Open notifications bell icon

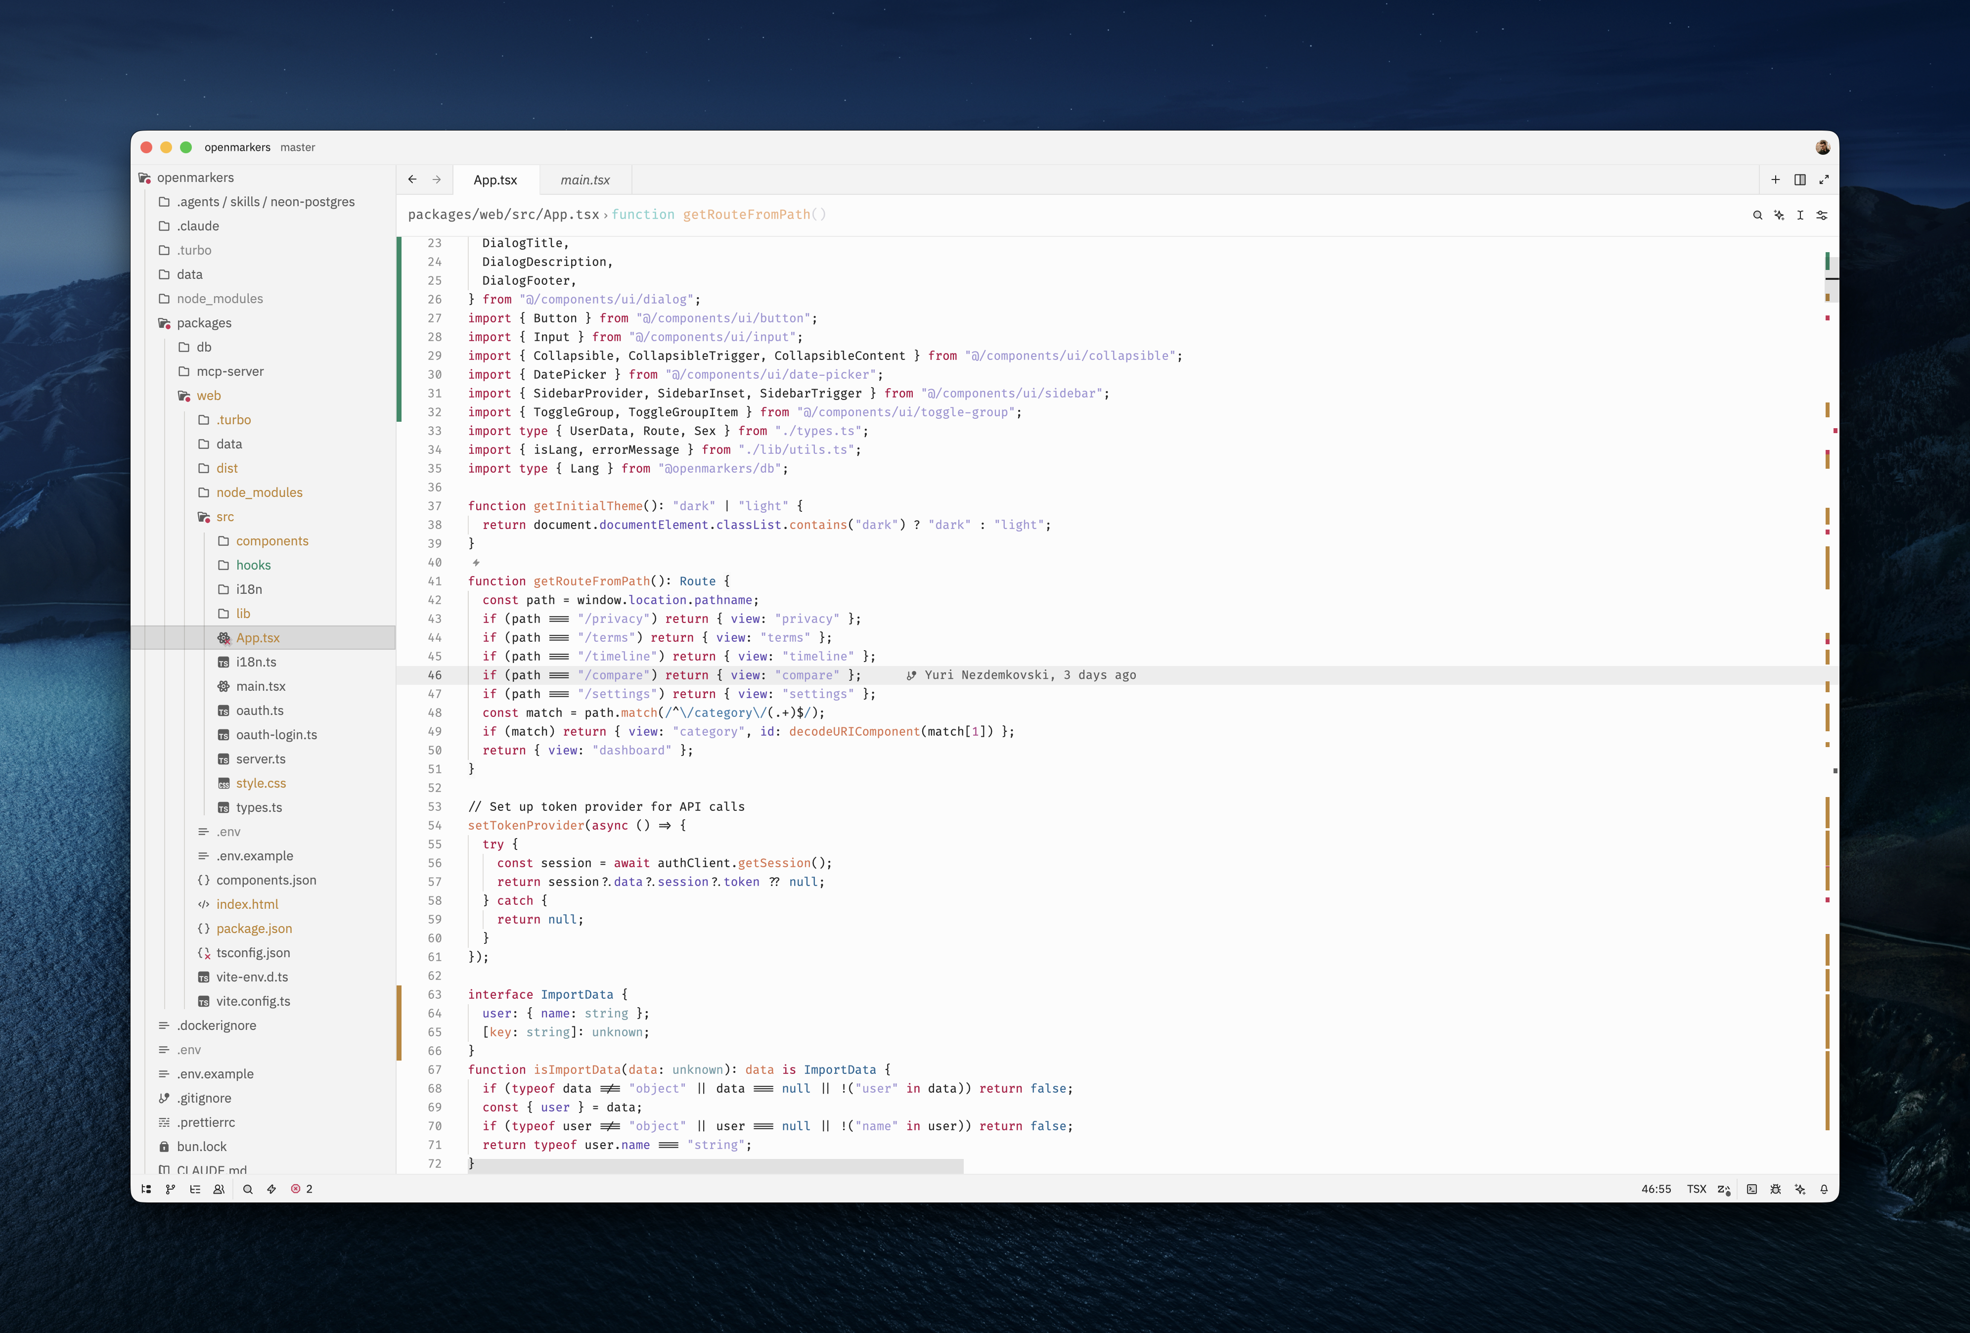point(1824,1189)
